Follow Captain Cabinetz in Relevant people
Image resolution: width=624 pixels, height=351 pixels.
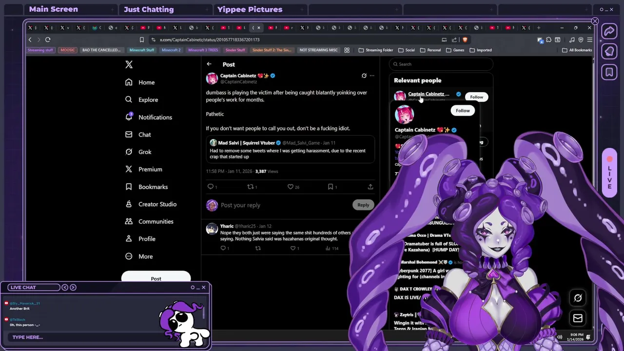[476, 97]
